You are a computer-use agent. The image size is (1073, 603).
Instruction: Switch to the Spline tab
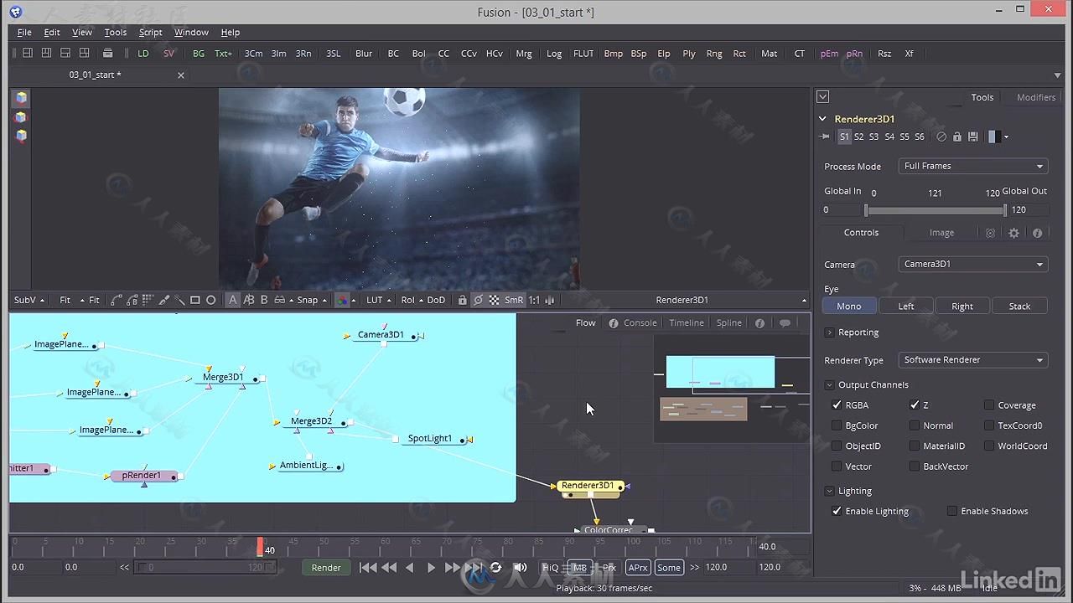tap(728, 322)
